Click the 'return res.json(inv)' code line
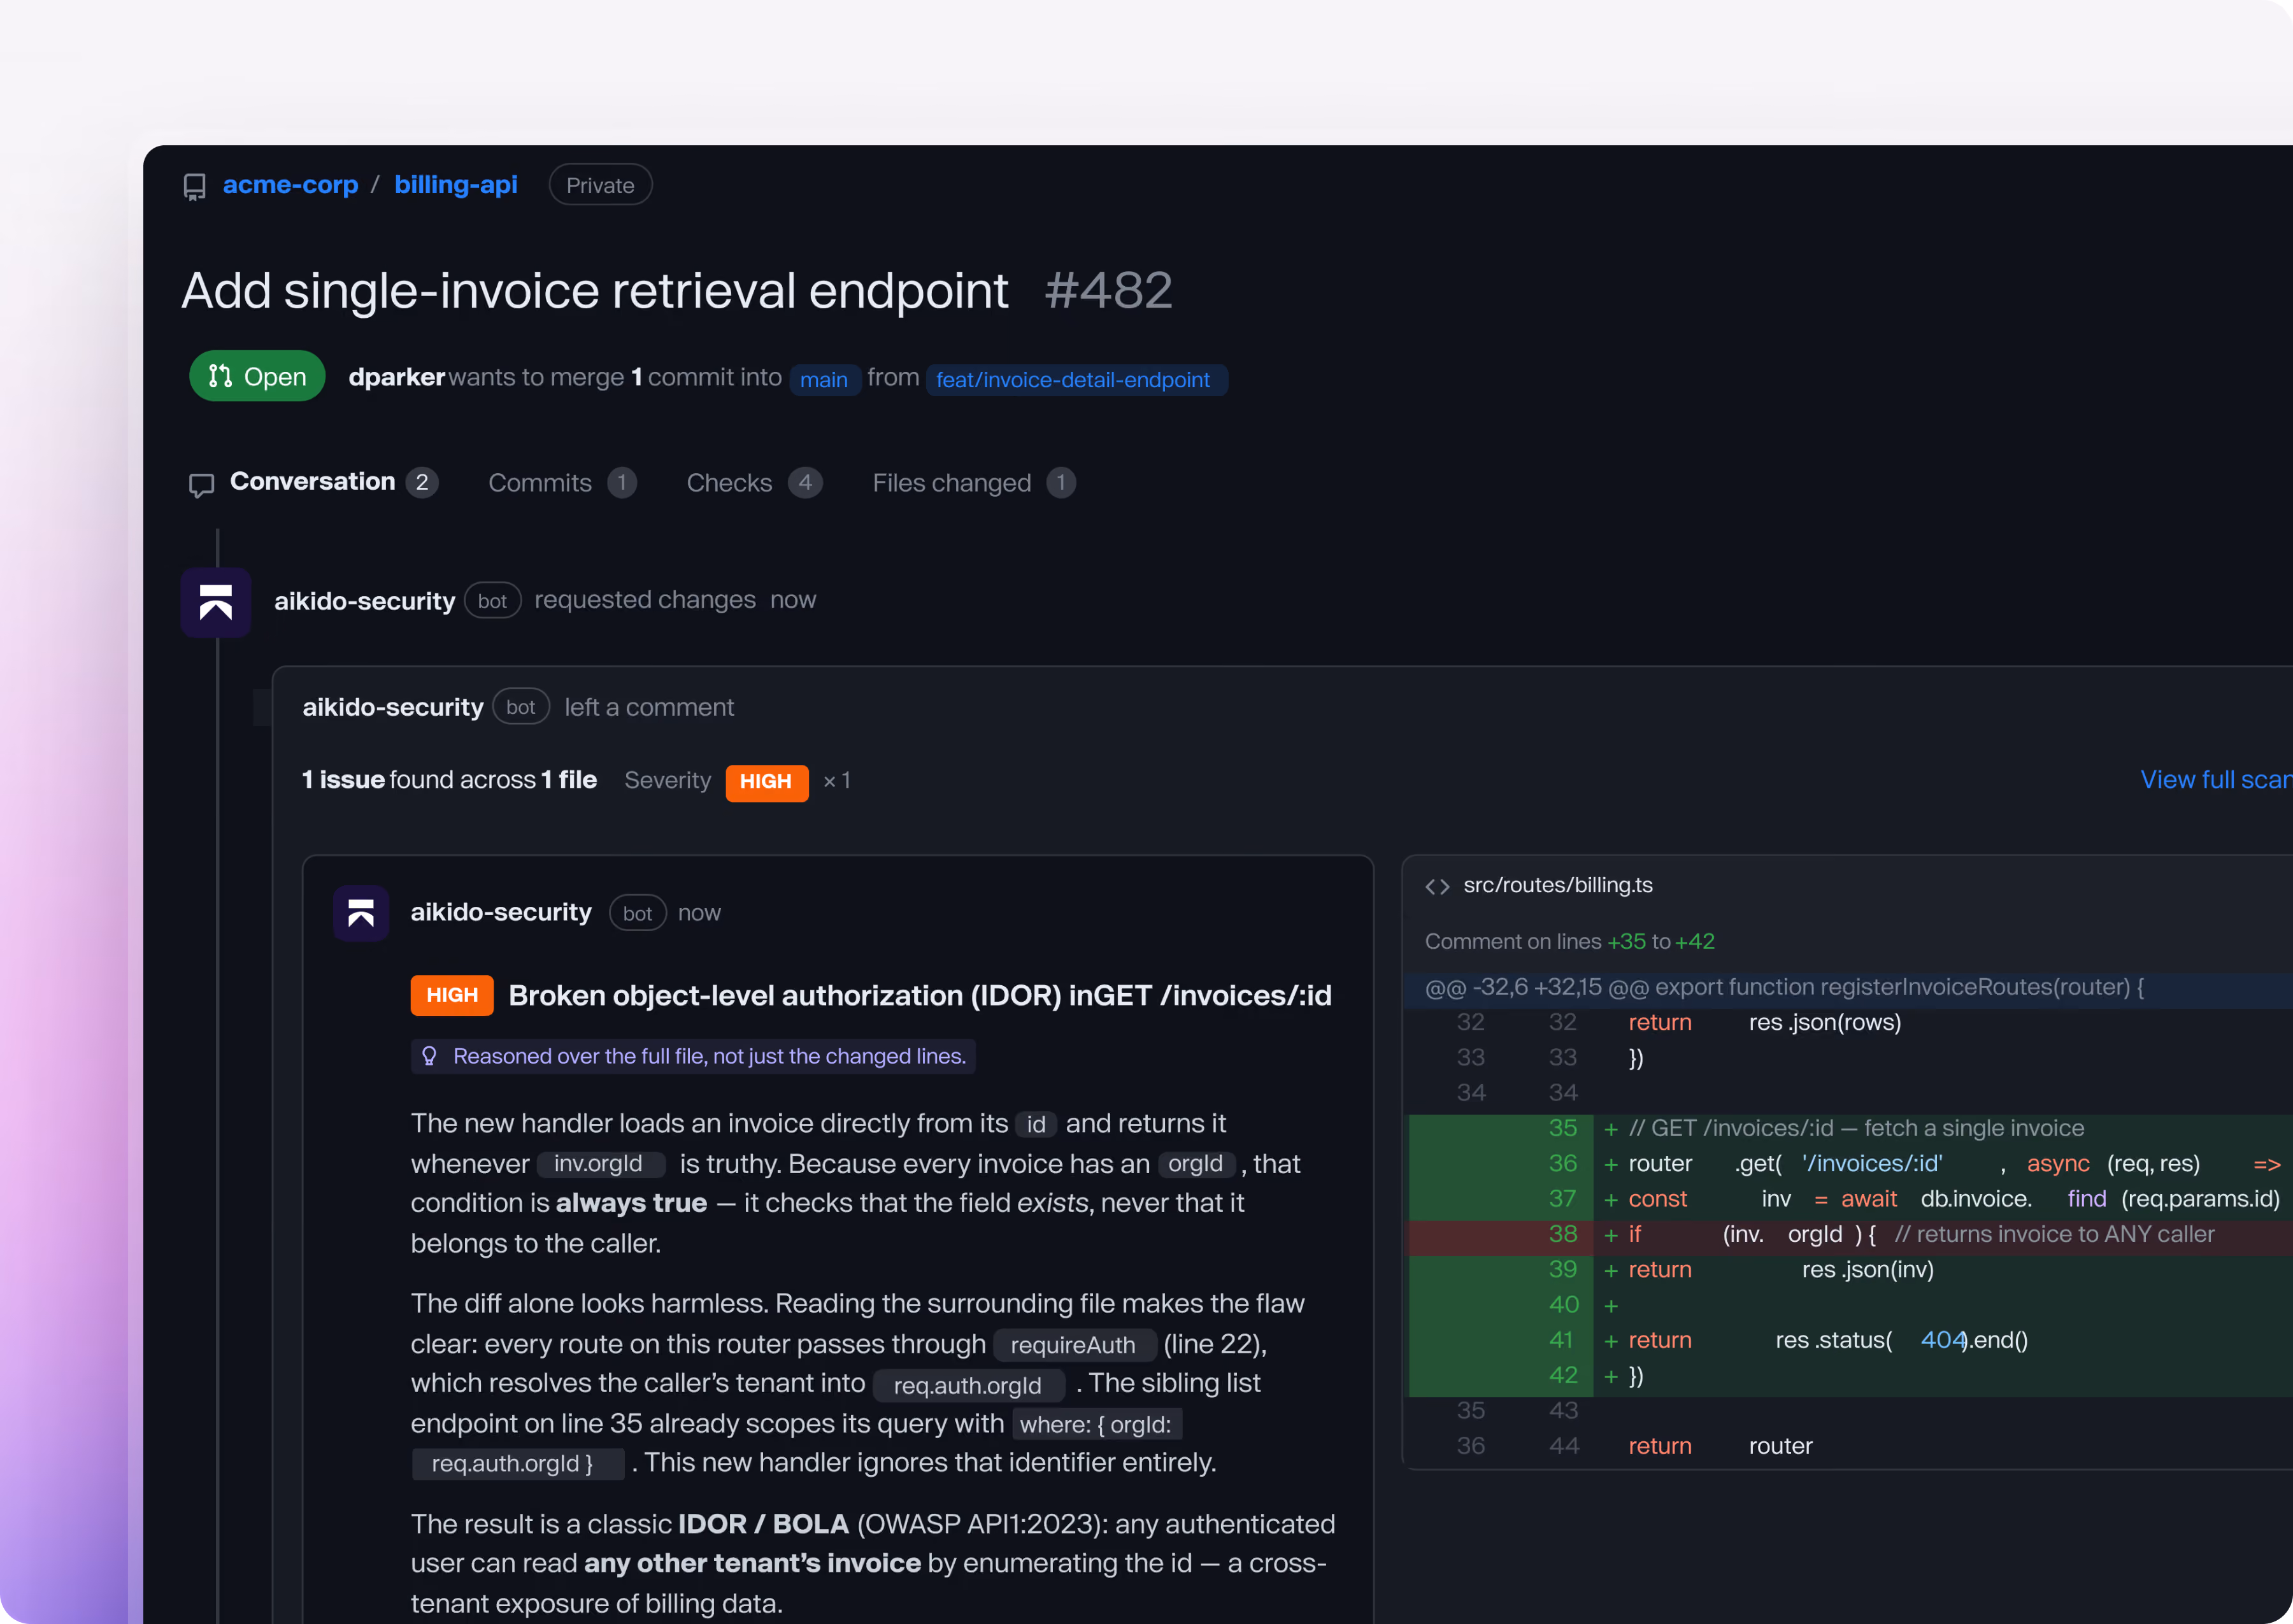 [x=1781, y=1270]
